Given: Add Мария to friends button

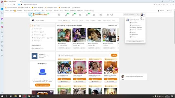Looking at the screenshot, I should click(x=64, y=48).
